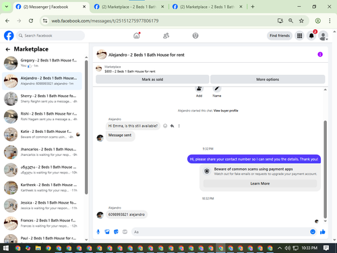
Task: Click the Facebook logo icon
Action: coord(9,36)
